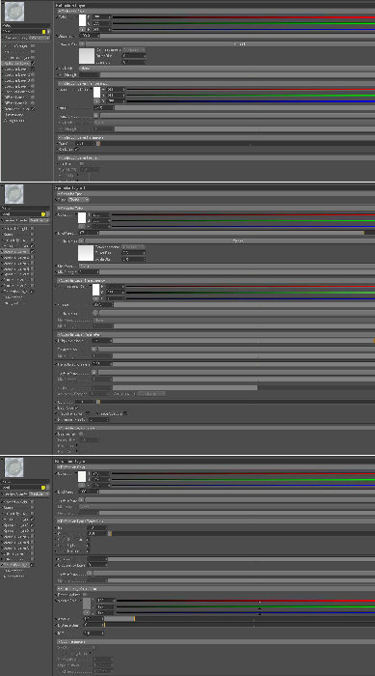Open the second white color swatch in the middle panel
375x676 pixels.
(96, 290)
